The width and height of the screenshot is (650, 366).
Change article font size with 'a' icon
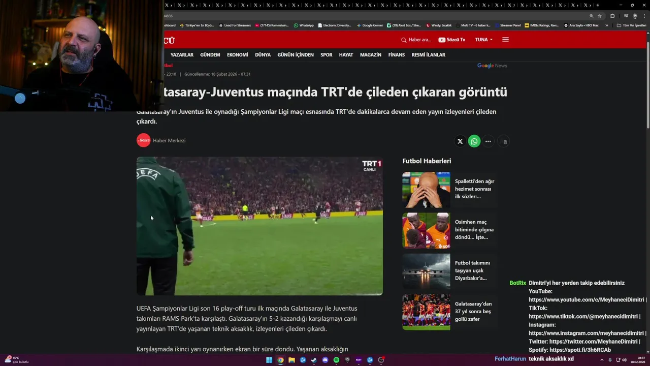[505, 141]
